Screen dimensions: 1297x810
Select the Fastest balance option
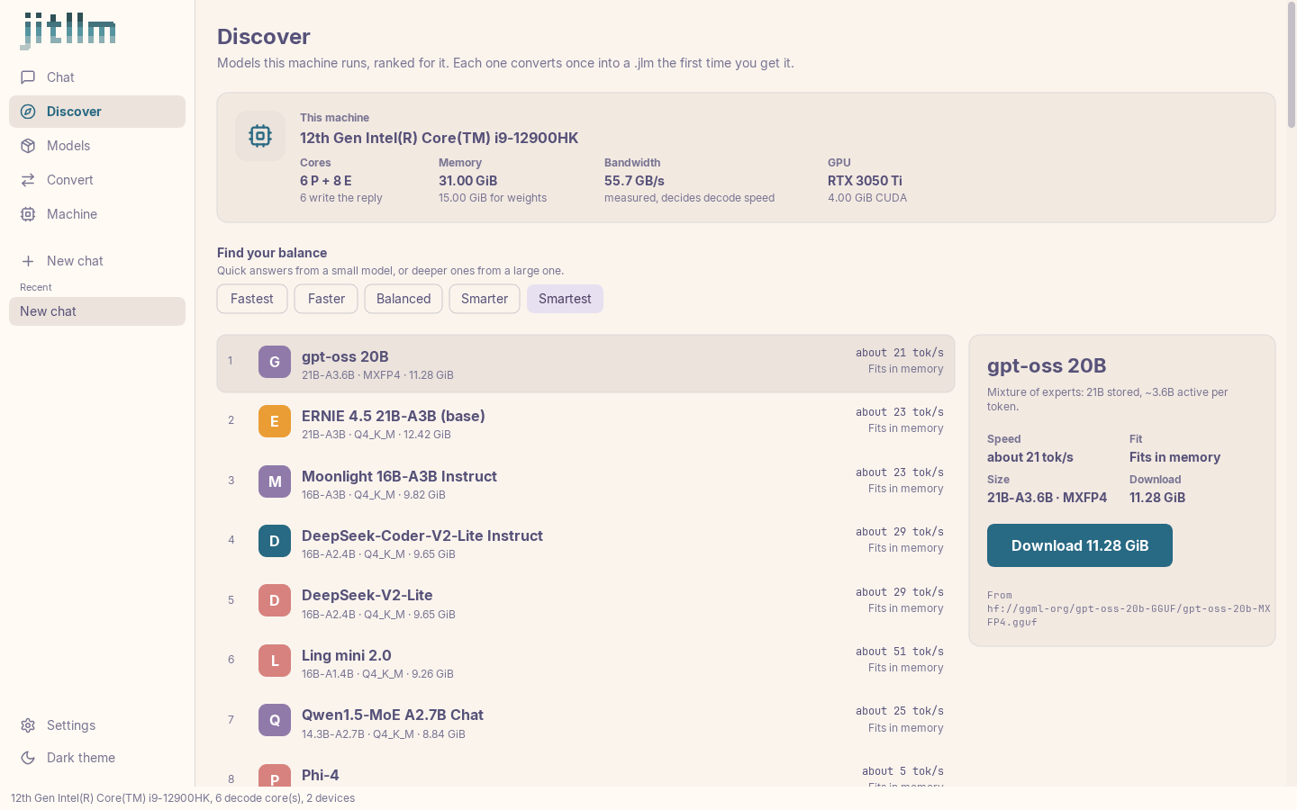pos(252,299)
